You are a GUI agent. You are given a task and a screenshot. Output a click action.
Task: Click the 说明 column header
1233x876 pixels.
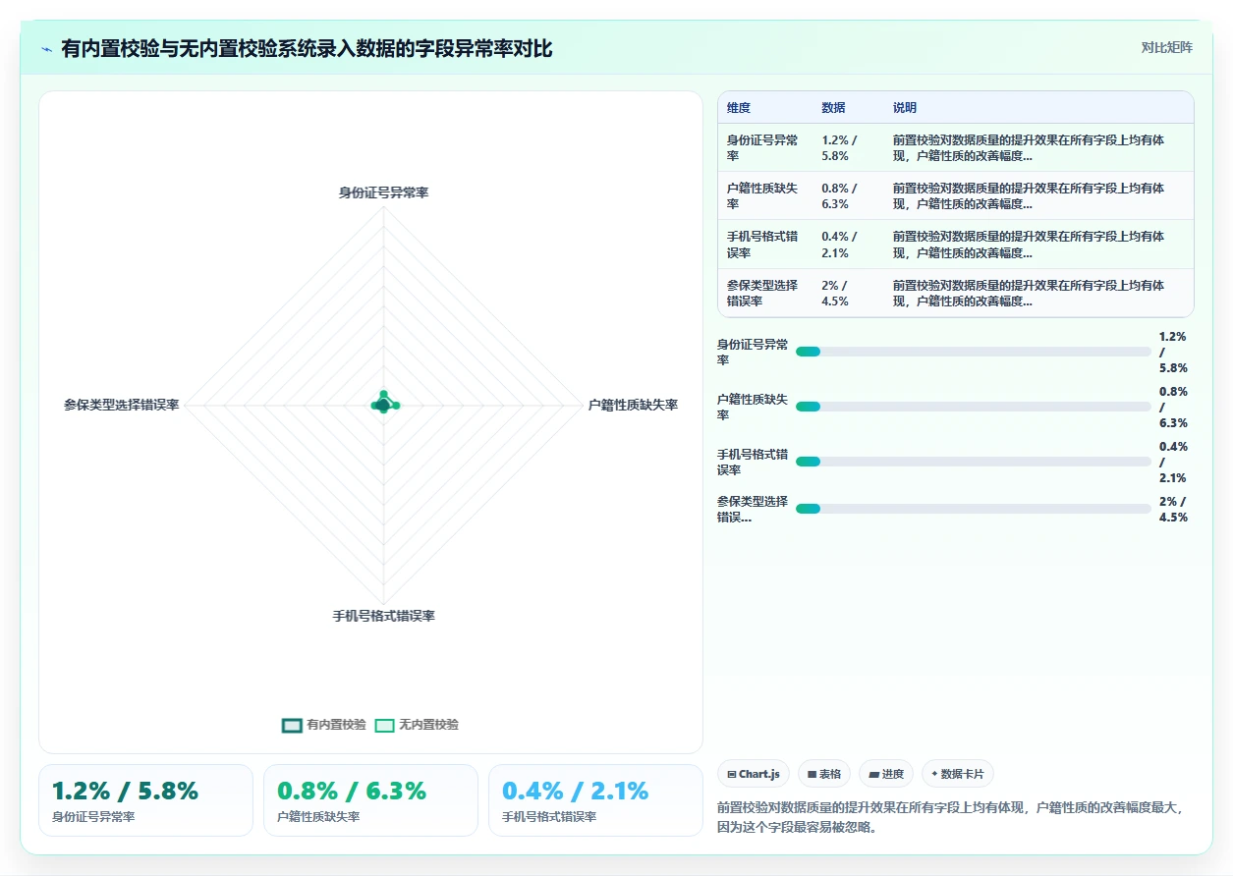pyautogui.click(x=905, y=108)
